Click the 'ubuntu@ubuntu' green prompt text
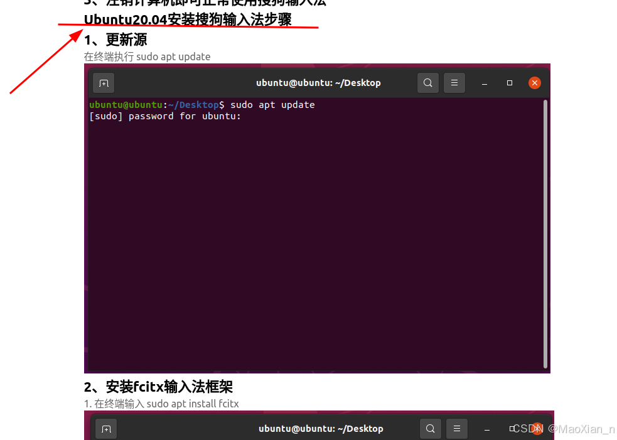Screen dimensions: 617x440 [126, 105]
